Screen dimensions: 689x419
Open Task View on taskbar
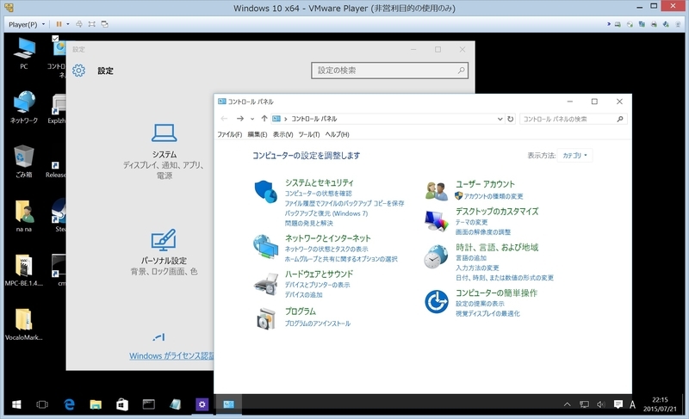42,404
